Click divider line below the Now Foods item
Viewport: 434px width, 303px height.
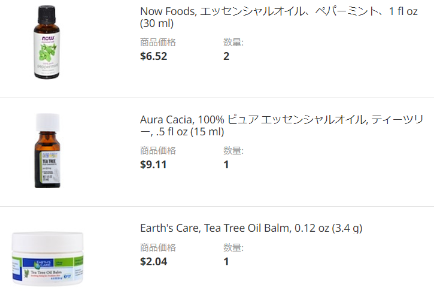coord(217,98)
